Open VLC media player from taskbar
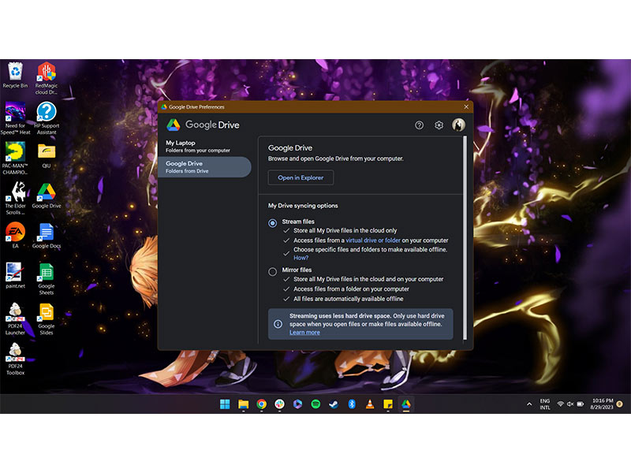The image size is (631, 473). point(370,404)
